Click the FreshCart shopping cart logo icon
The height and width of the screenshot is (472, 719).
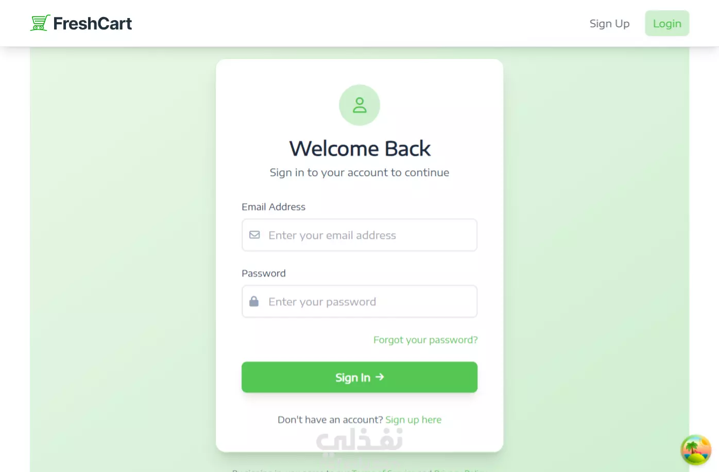(40, 23)
